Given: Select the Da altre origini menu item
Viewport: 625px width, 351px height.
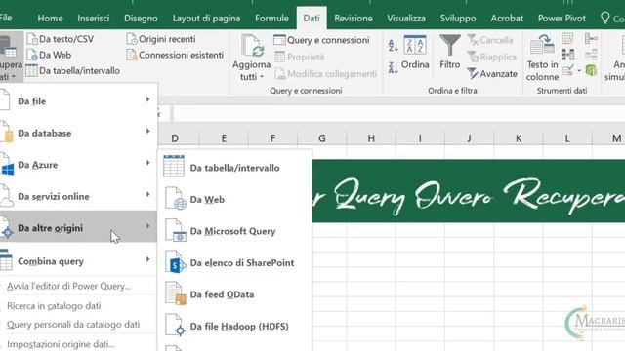Looking at the screenshot, I should coord(78,227).
